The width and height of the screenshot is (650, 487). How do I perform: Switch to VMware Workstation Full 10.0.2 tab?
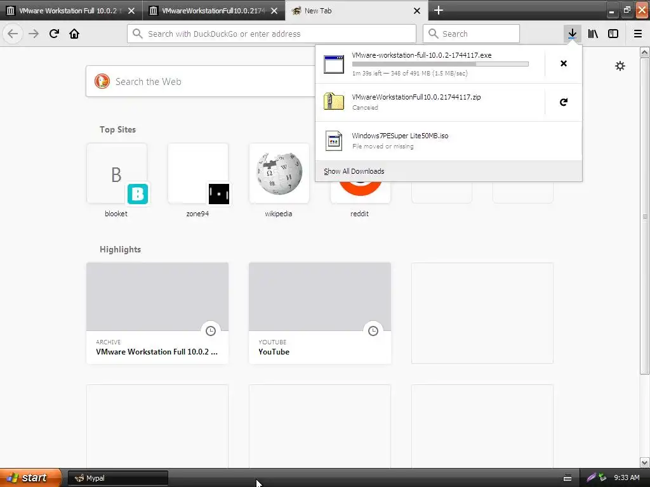click(x=70, y=10)
